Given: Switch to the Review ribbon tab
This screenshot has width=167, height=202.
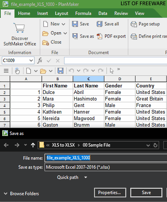Looking at the screenshot, I should 121,13.
